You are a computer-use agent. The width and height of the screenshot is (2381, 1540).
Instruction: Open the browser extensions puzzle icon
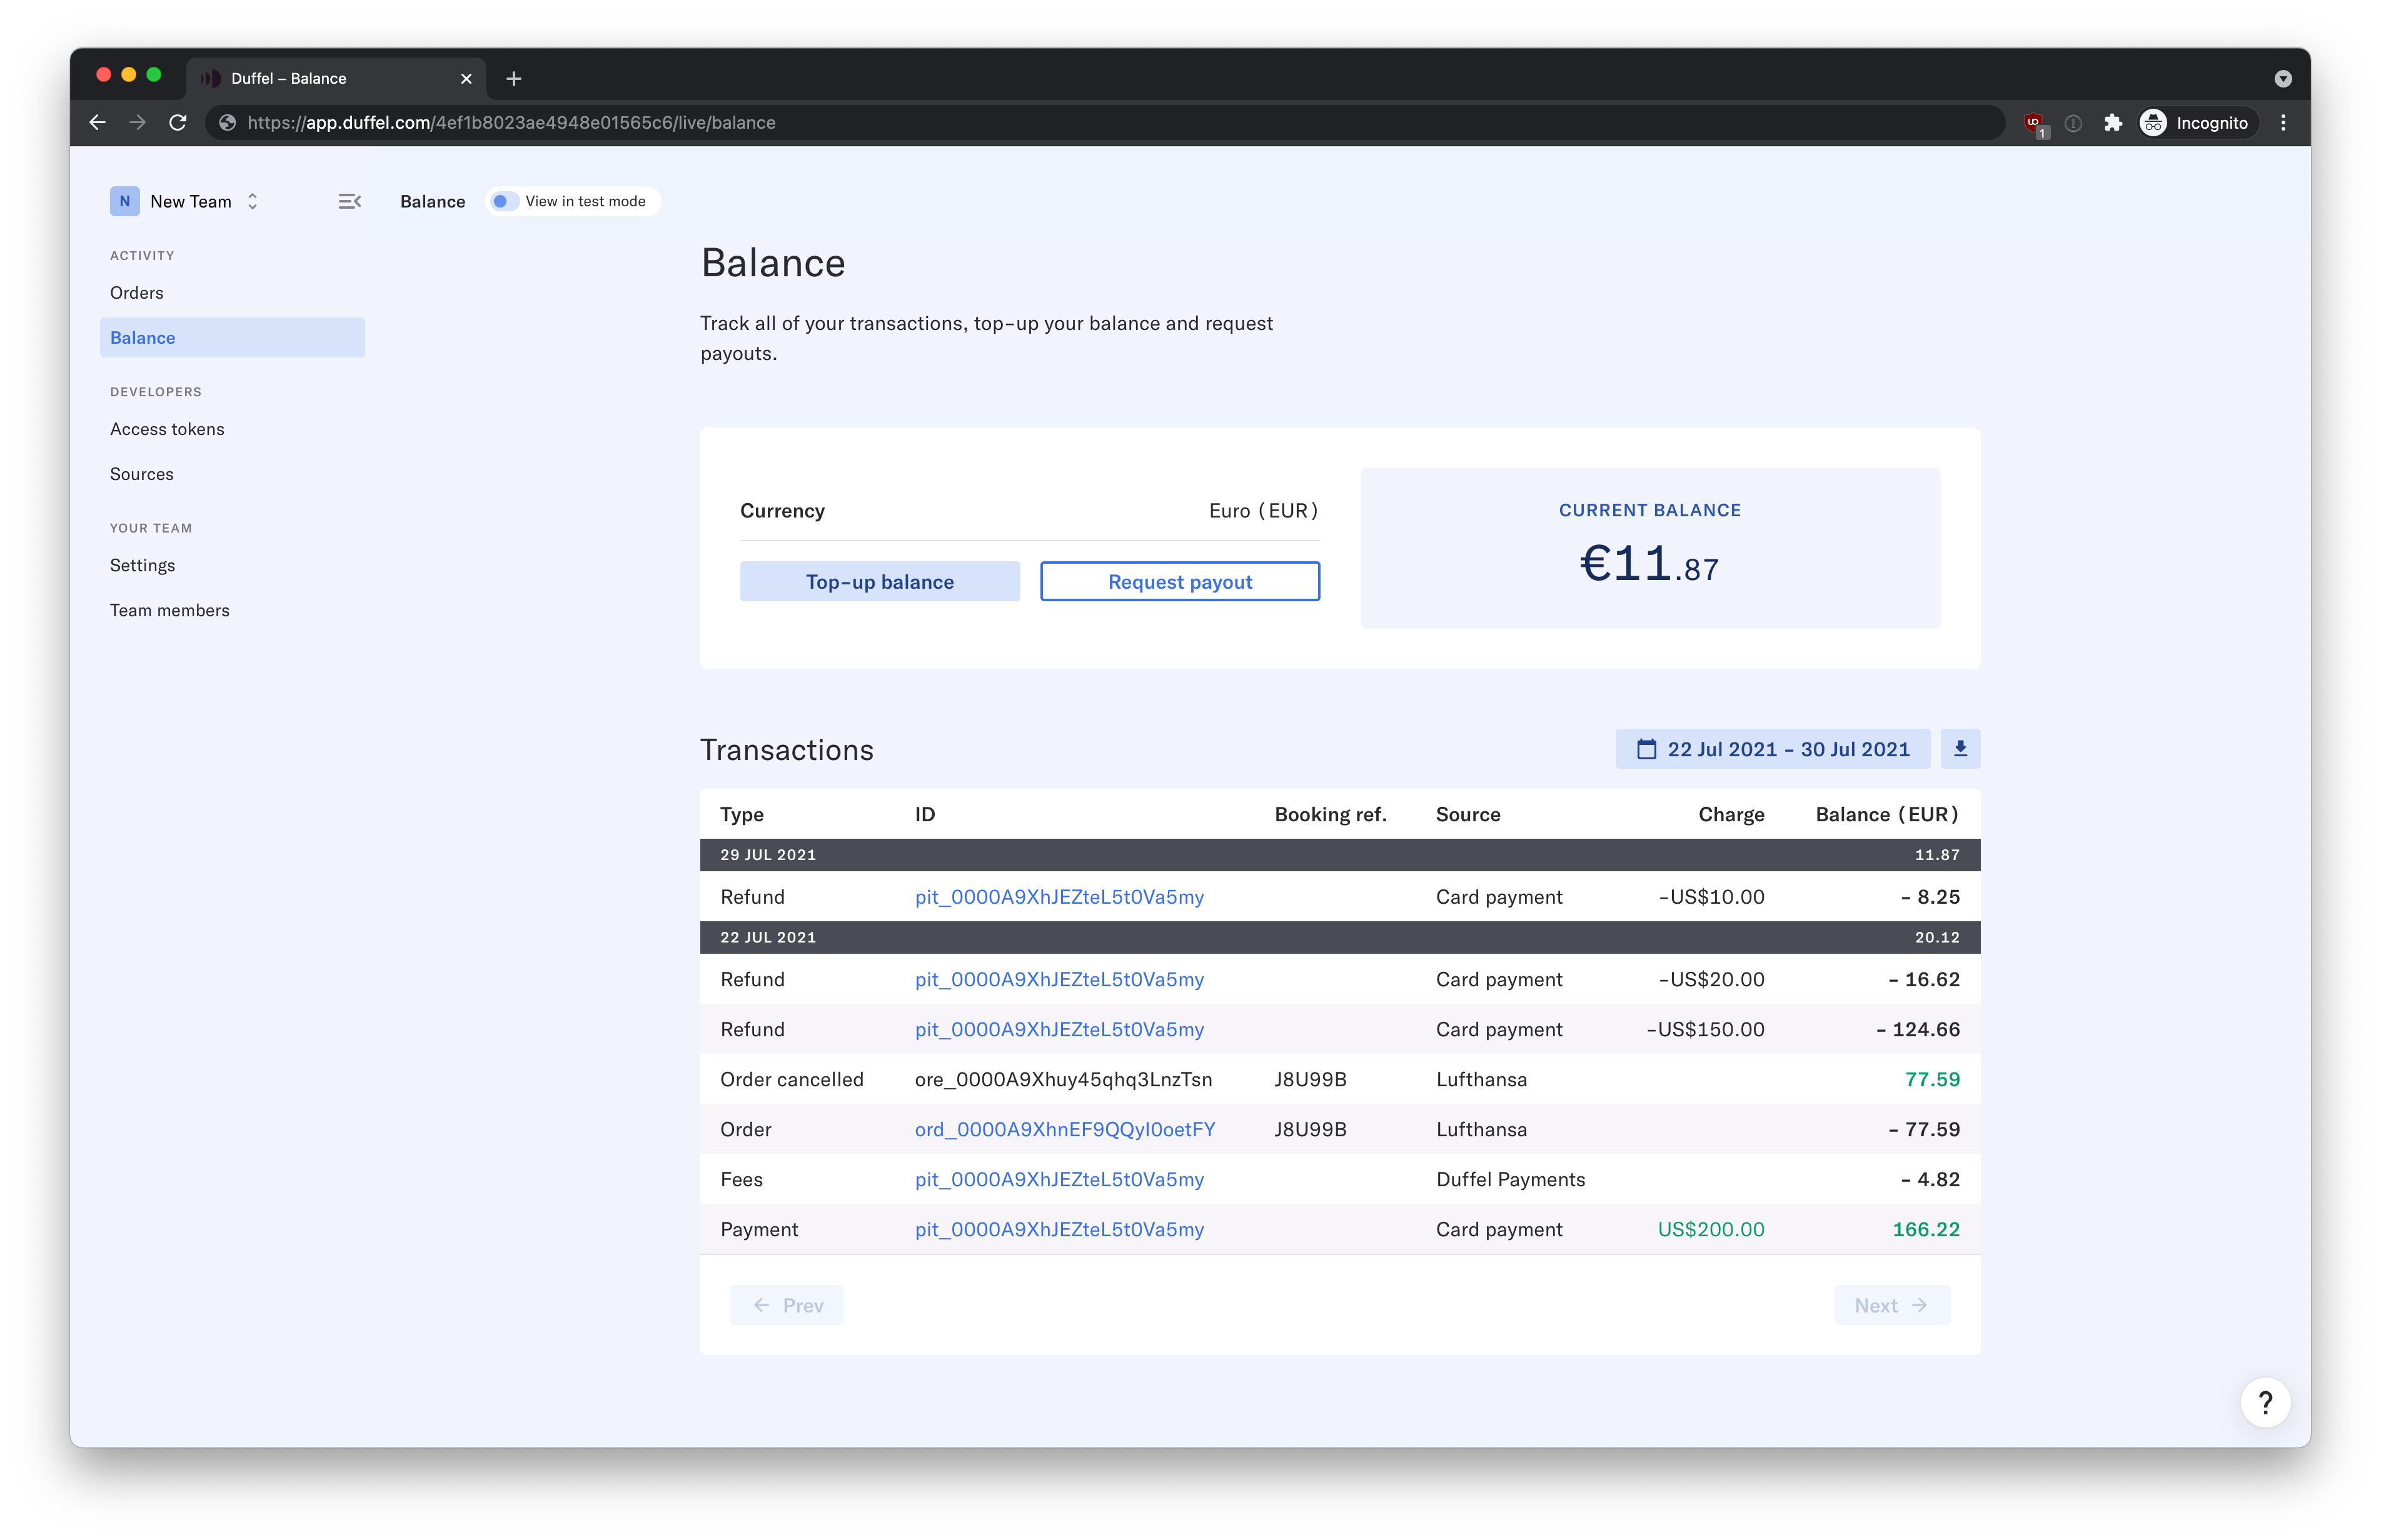[x=2113, y=123]
